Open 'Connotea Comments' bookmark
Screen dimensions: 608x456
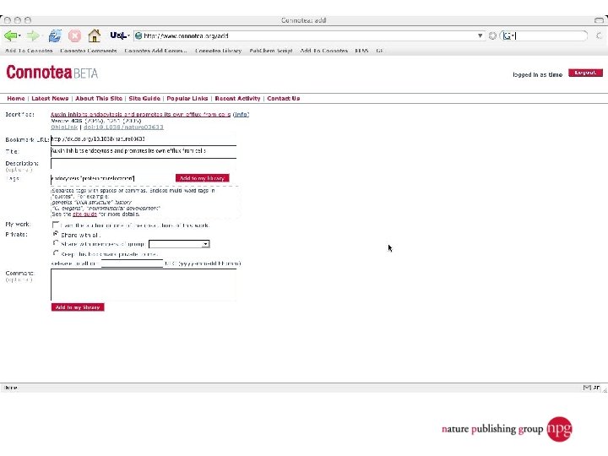[x=89, y=51]
